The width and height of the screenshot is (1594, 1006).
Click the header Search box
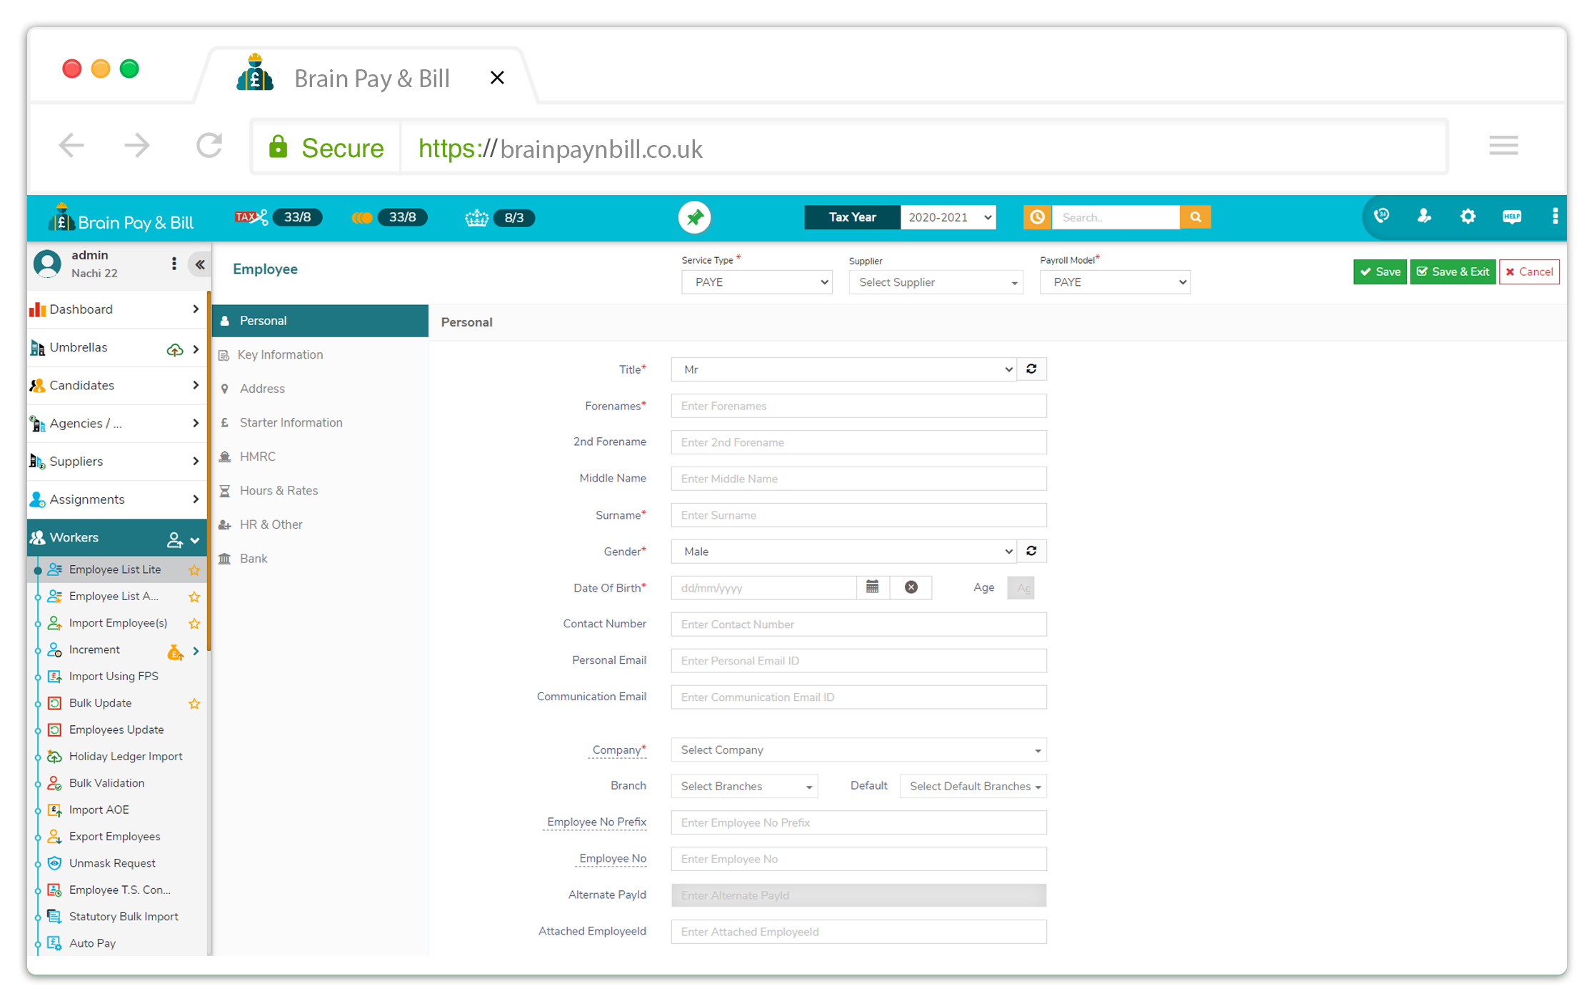(1116, 217)
